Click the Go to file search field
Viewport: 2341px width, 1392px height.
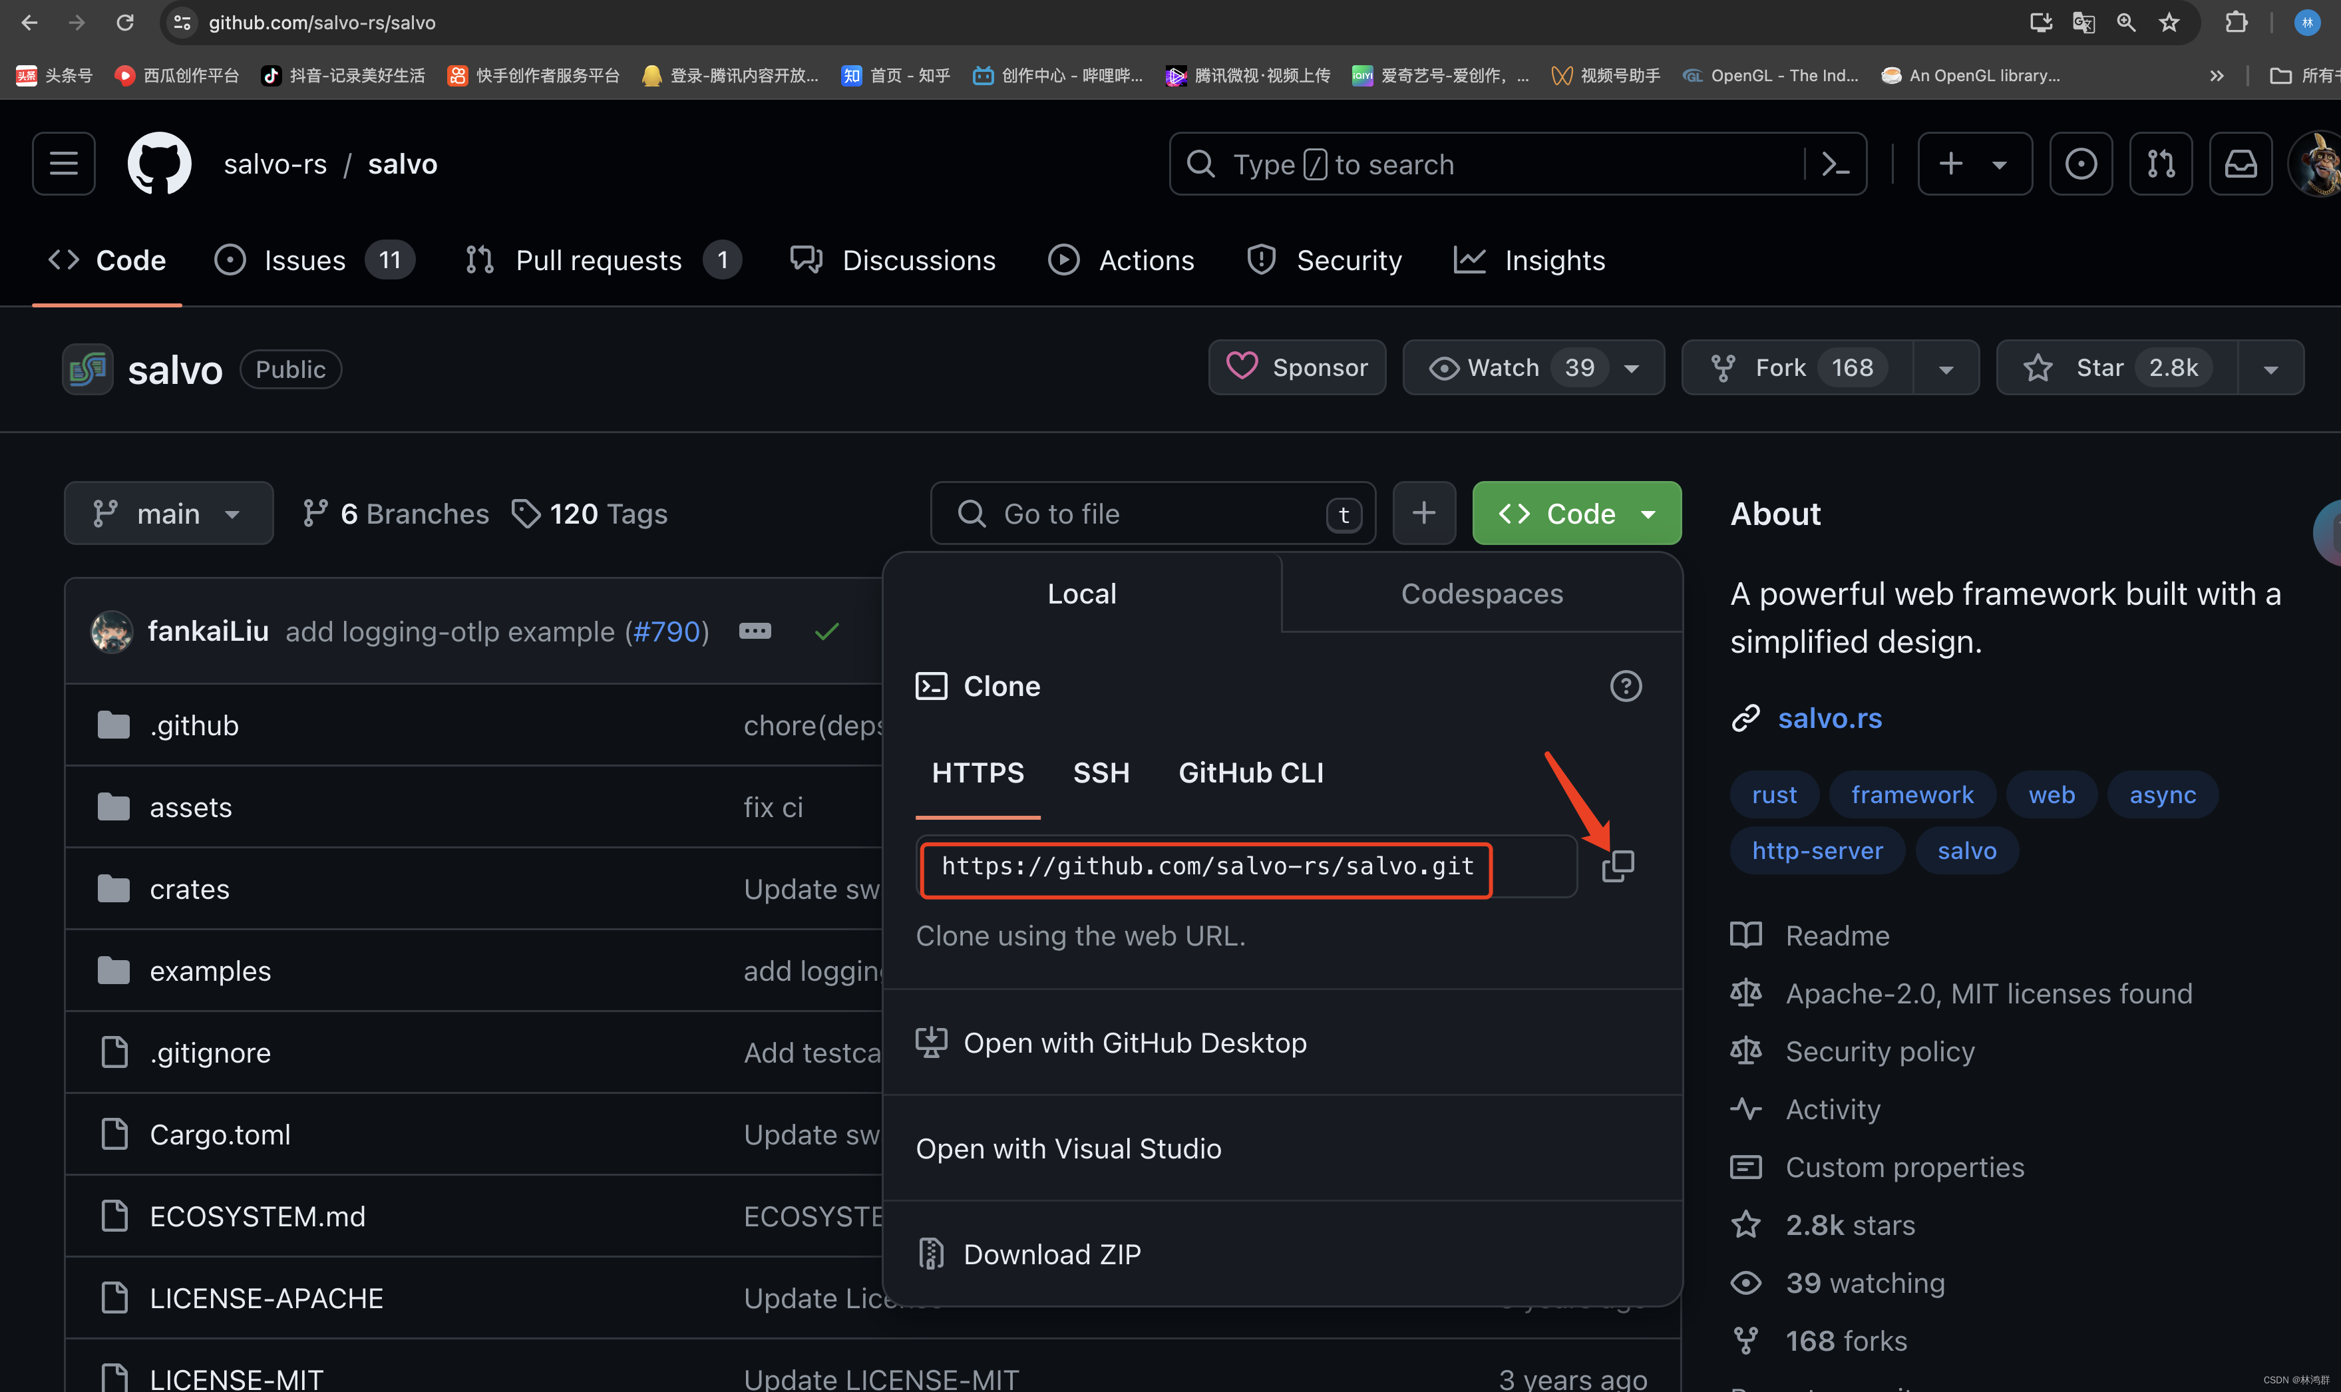tap(1153, 513)
